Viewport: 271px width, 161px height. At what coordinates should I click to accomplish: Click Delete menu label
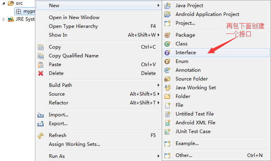tap(56, 73)
